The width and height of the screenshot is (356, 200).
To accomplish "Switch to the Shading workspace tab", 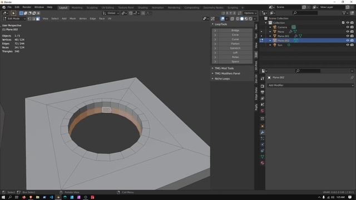I will (143, 8).
